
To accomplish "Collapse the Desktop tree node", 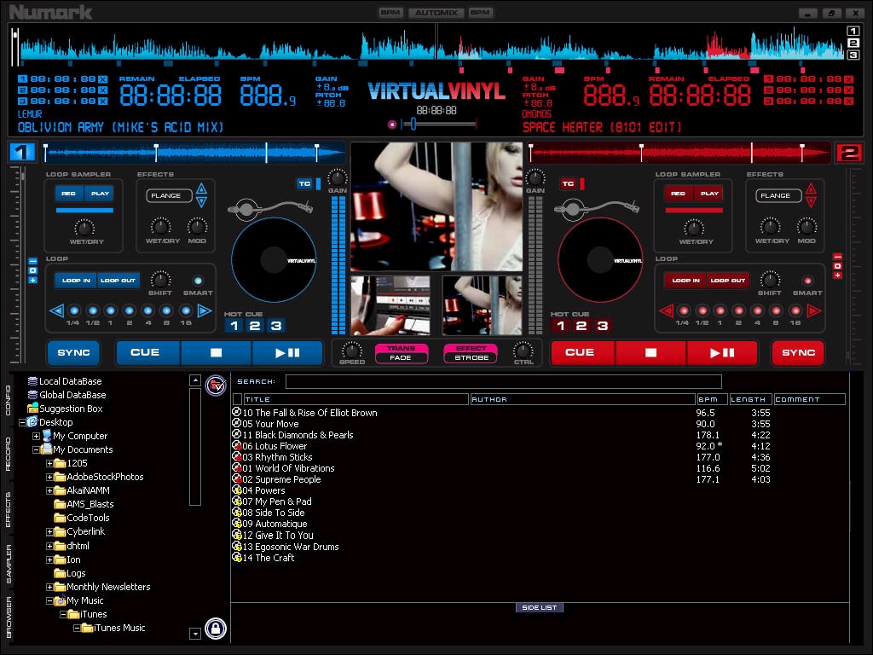I will (22, 422).
